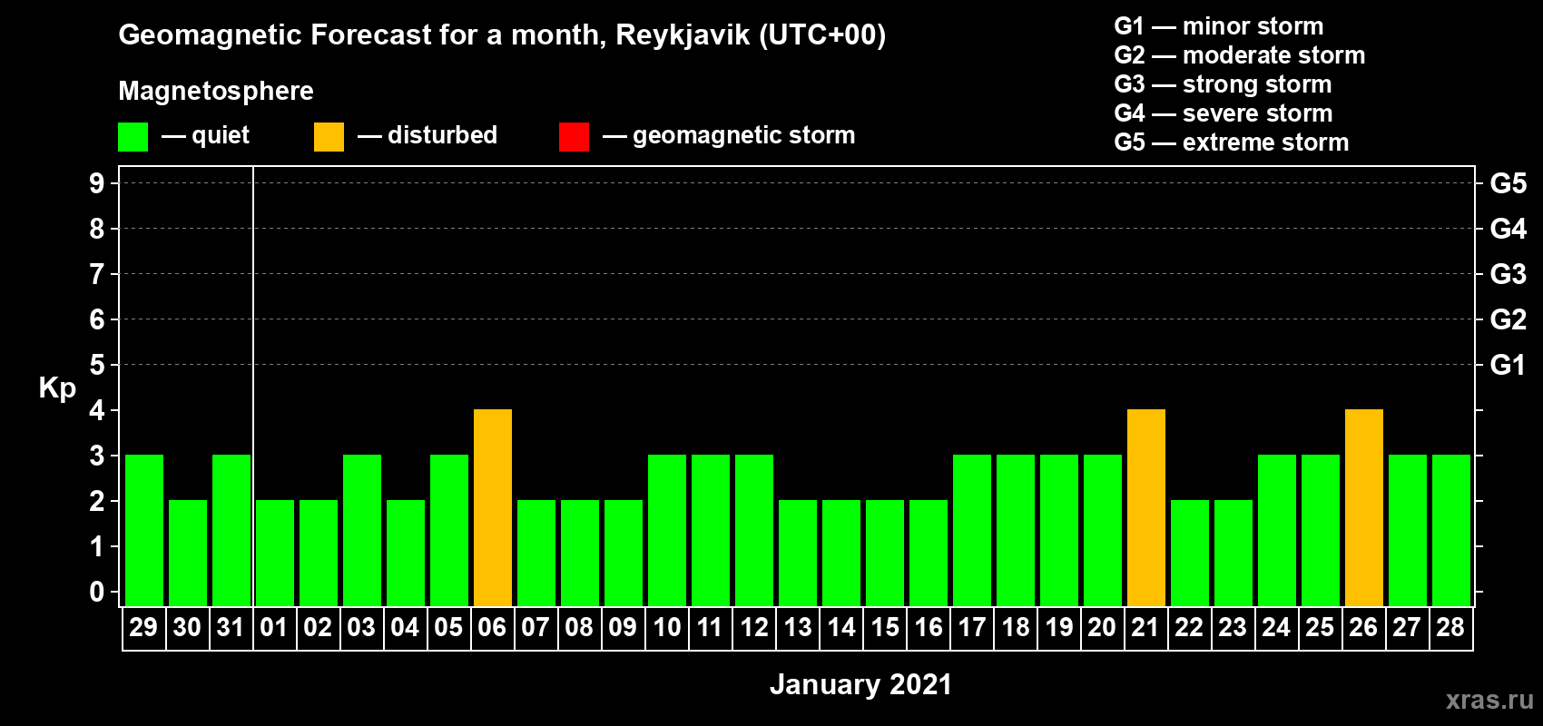The height and width of the screenshot is (726, 1543).
Task: Click the Geomagnetic Forecast chart title
Action: click(502, 35)
